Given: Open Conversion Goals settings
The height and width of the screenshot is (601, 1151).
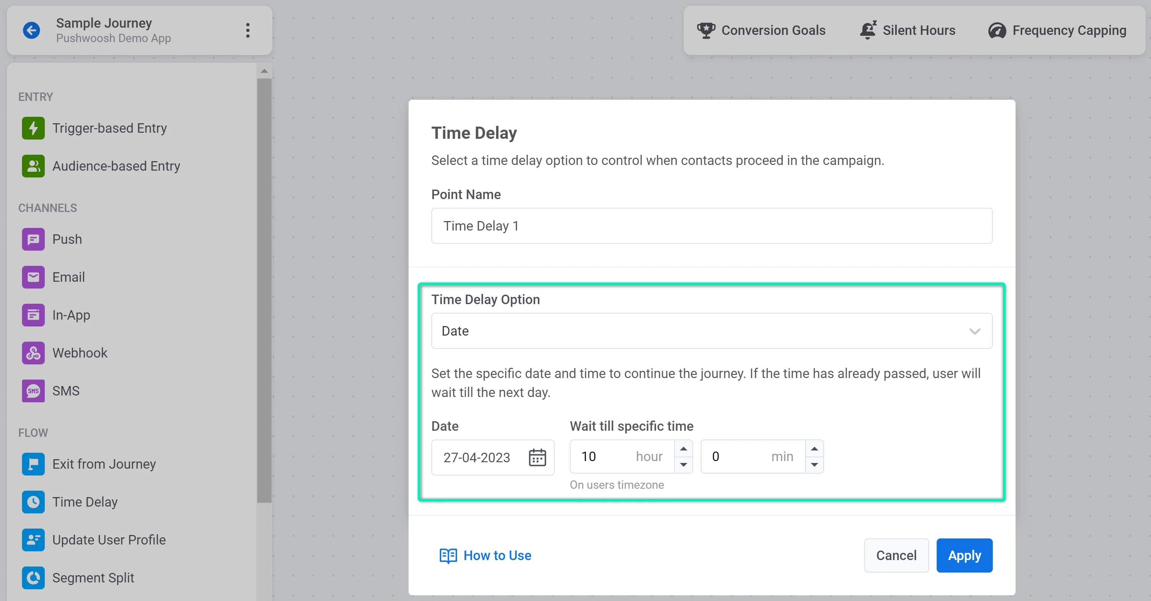Looking at the screenshot, I should tap(761, 30).
